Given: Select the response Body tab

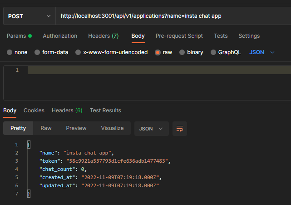Looking at the screenshot, I should click(x=10, y=110).
